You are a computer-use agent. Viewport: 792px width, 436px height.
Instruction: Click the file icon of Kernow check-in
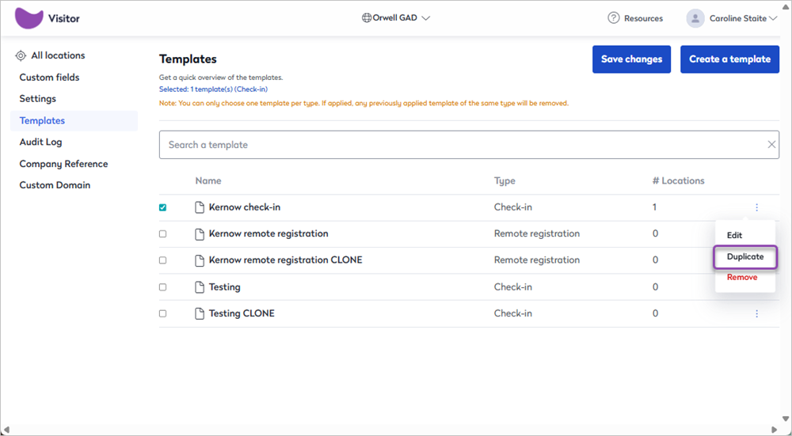200,207
